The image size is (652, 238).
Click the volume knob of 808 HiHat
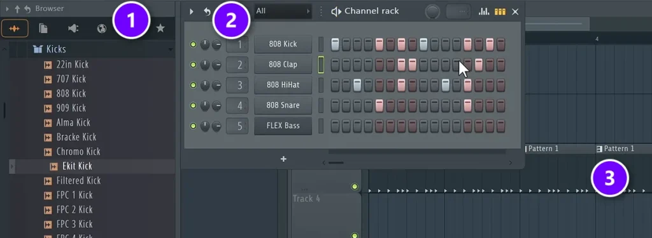coord(216,86)
